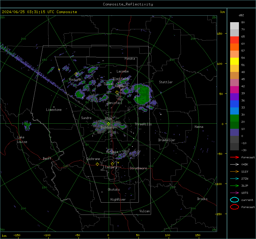This screenshot has height=239, width=256.
Task: Click the asterisk marker above Limestone
Action: tap(54, 107)
